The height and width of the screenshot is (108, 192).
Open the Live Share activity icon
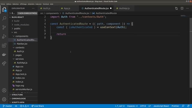(x=4, y=63)
